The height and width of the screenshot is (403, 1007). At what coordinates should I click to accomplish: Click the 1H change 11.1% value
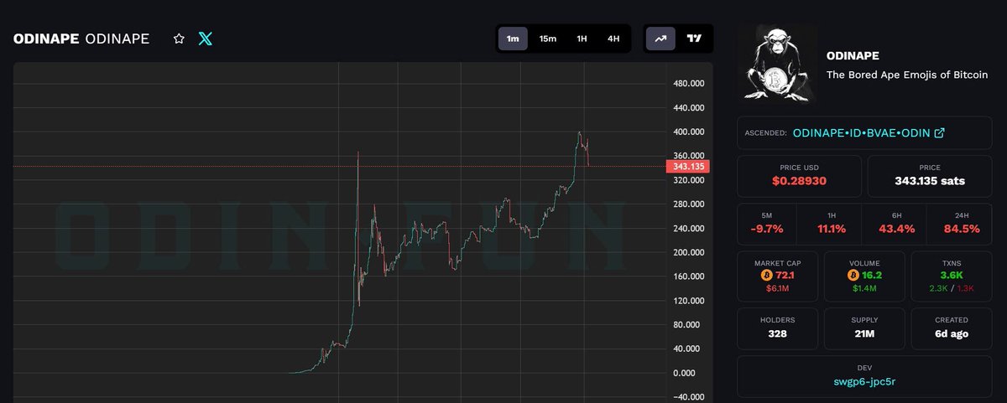[831, 229]
